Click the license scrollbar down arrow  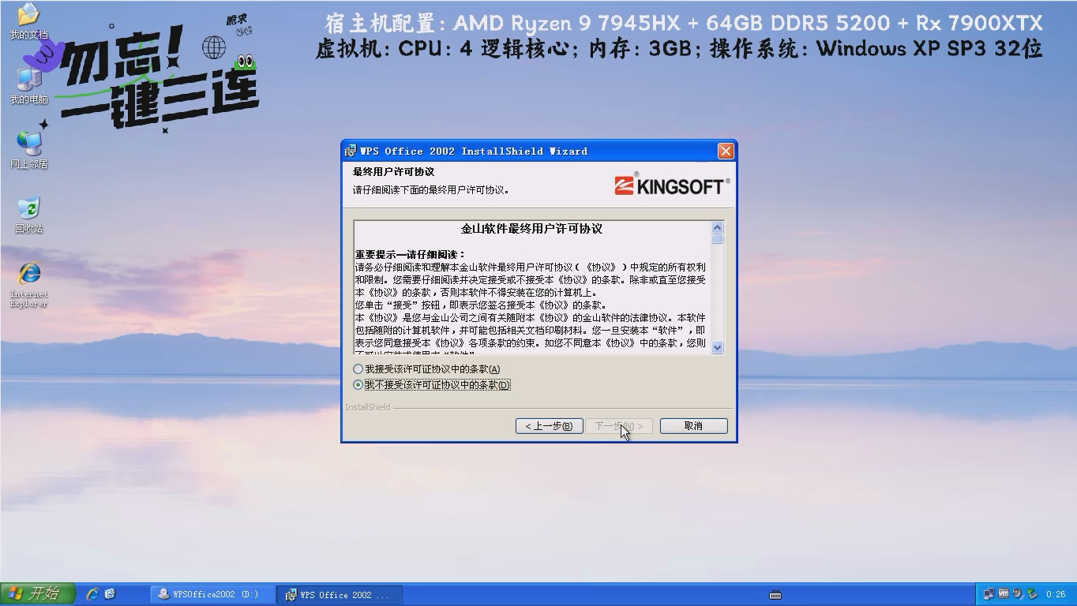pos(717,347)
